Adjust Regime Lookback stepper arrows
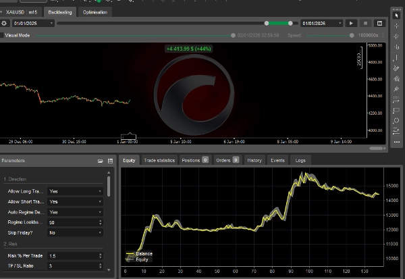 100,222
